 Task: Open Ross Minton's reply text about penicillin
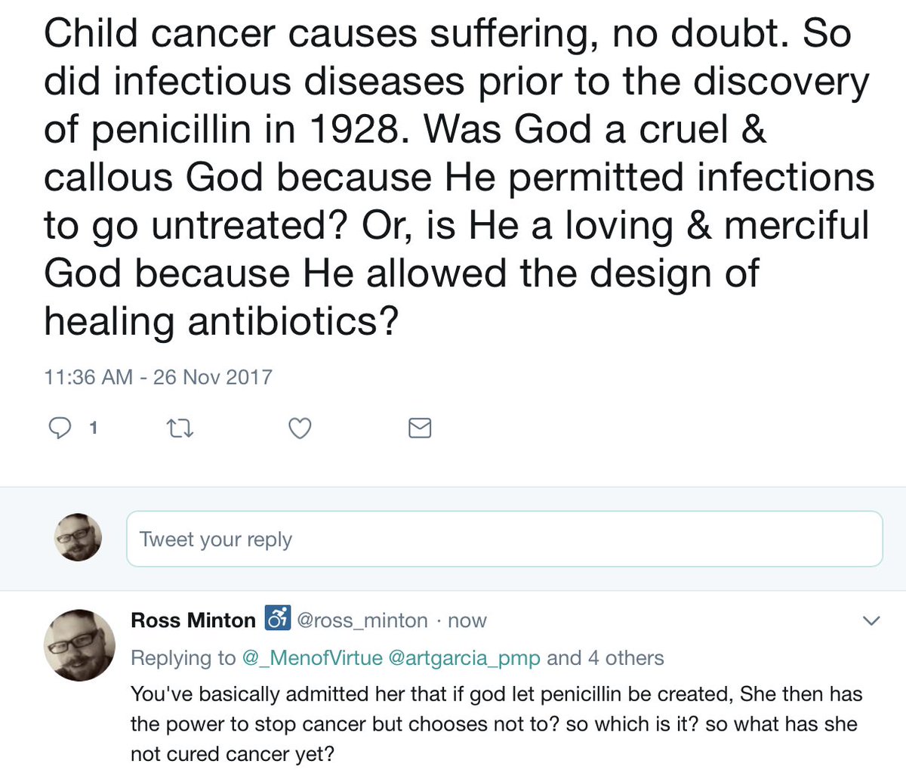496,723
